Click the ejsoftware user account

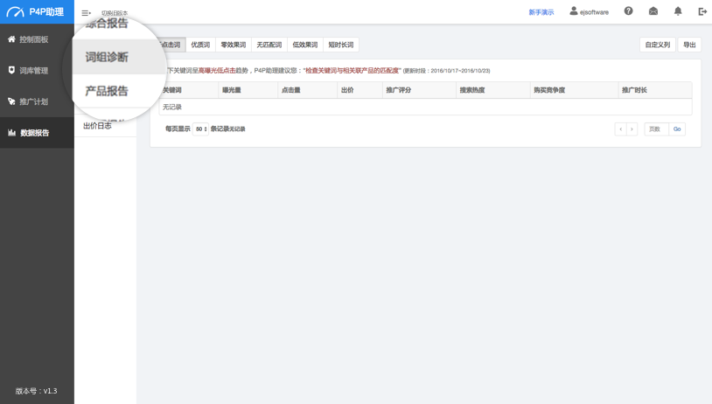point(590,11)
